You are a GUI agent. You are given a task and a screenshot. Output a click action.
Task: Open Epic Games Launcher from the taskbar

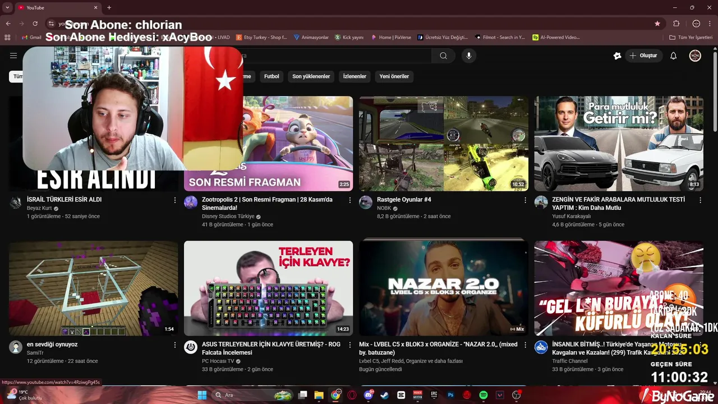point(434,395)
